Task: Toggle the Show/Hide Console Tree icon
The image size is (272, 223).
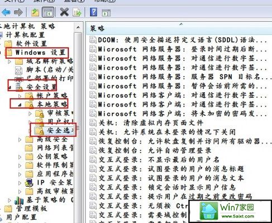Action: tap(48, 12)
